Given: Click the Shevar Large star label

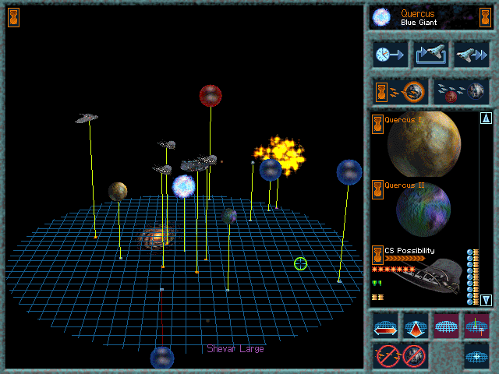Looking at the screenshot, I should coord(235,349).
